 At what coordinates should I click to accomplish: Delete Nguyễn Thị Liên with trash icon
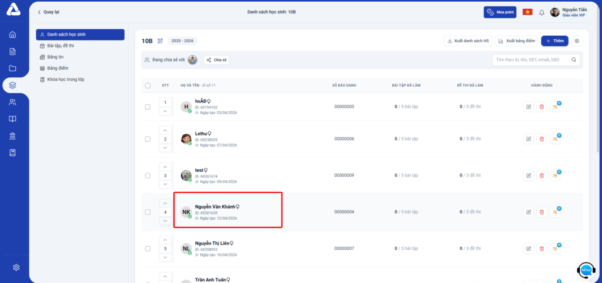tap(541, 248)
